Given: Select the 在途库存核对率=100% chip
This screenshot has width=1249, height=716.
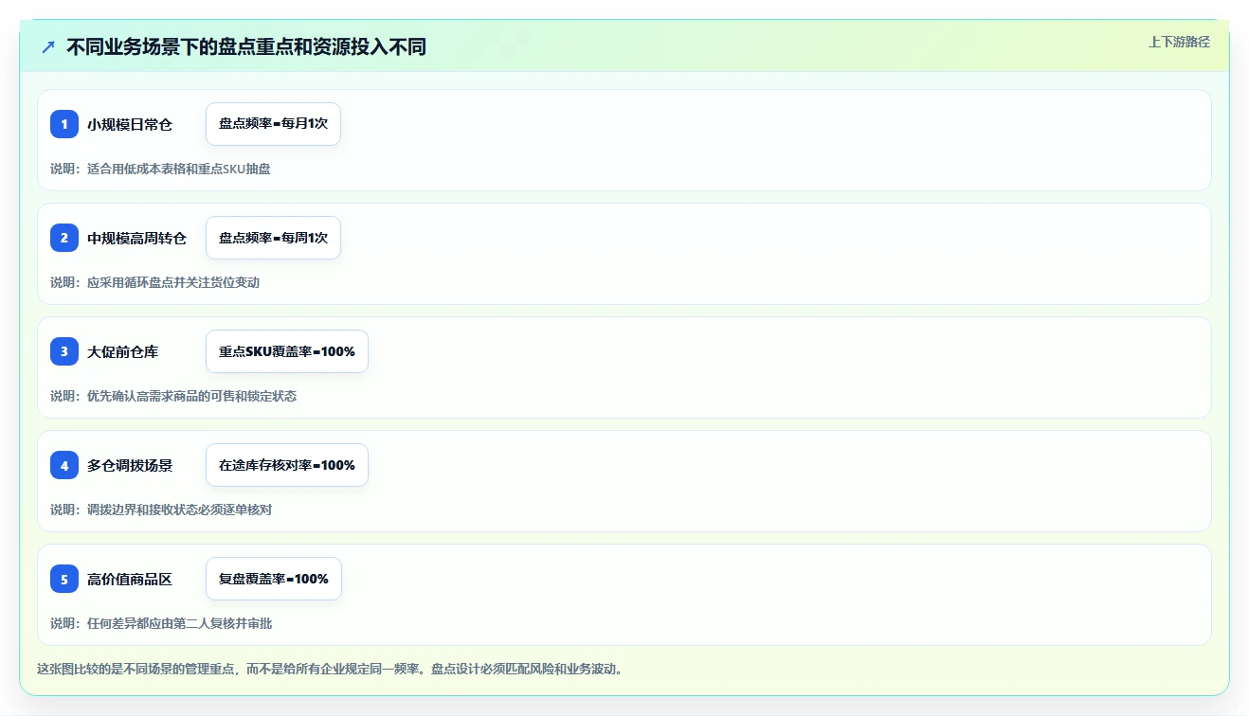Looking at the screenshot, I should pos(287,465).
